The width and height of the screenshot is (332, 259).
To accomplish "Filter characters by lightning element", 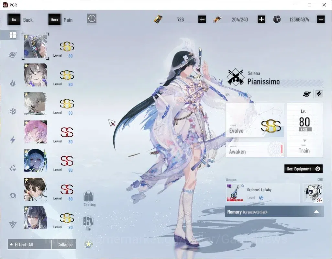I will tap(13, 140).
